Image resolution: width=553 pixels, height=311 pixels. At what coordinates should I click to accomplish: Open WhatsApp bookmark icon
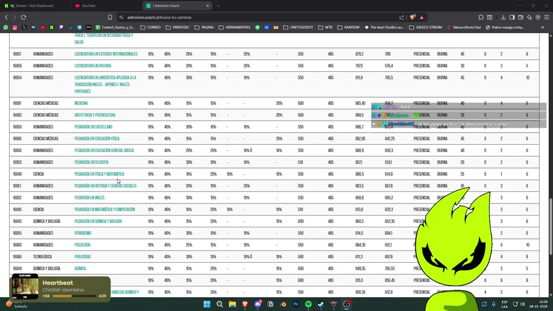click(6, 27)
